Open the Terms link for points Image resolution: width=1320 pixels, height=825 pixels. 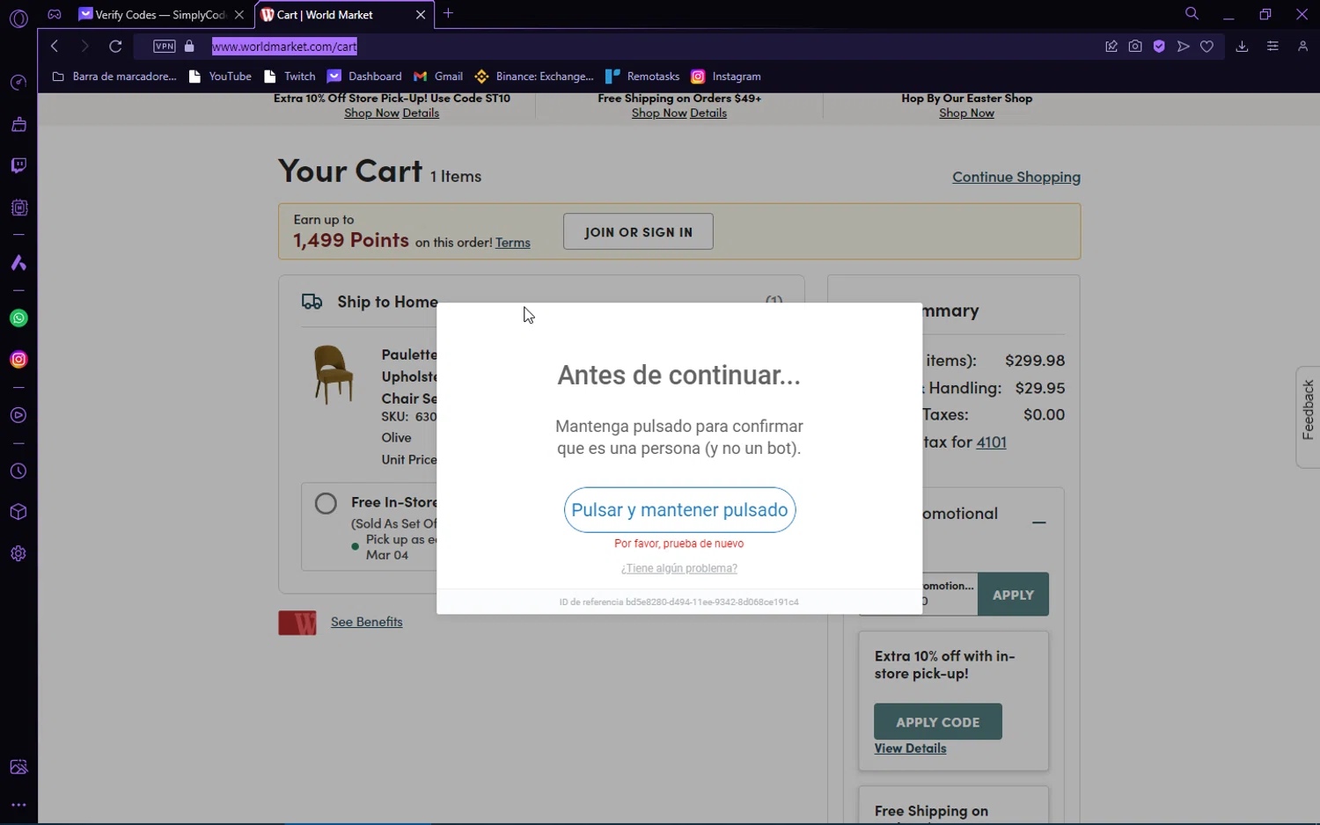(513, 243)
